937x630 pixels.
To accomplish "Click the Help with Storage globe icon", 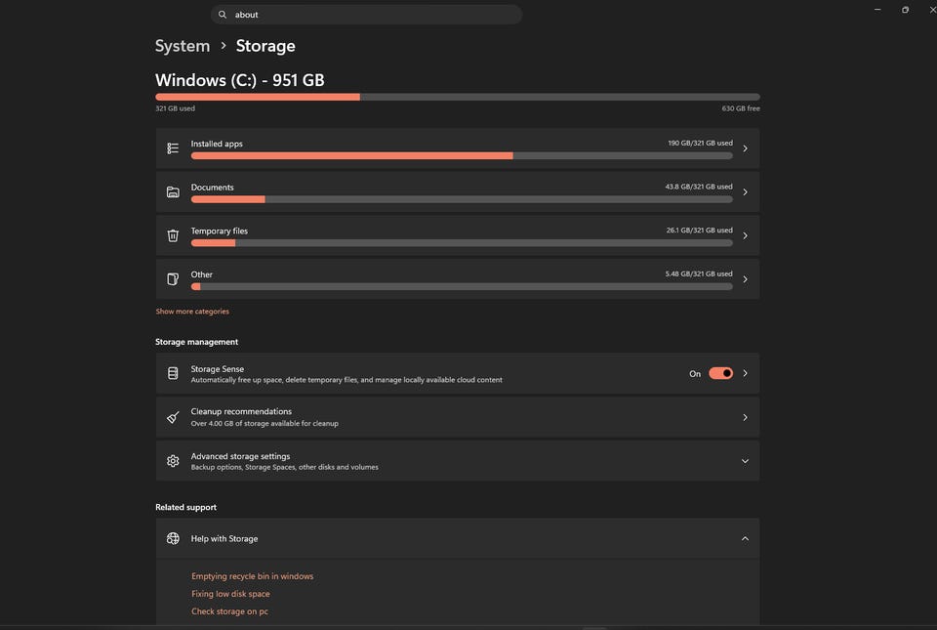I will [x=173, y=538].
